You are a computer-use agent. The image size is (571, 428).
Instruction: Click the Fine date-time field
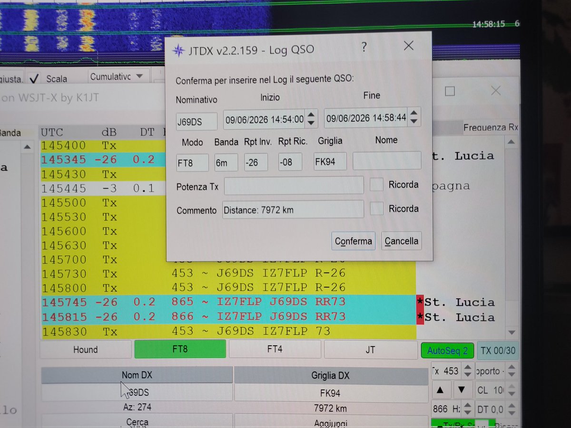[366, 118]
